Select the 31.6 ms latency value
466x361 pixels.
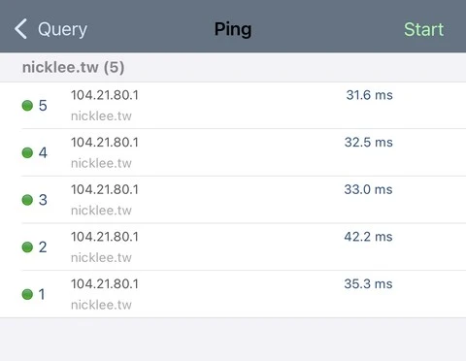369,95
